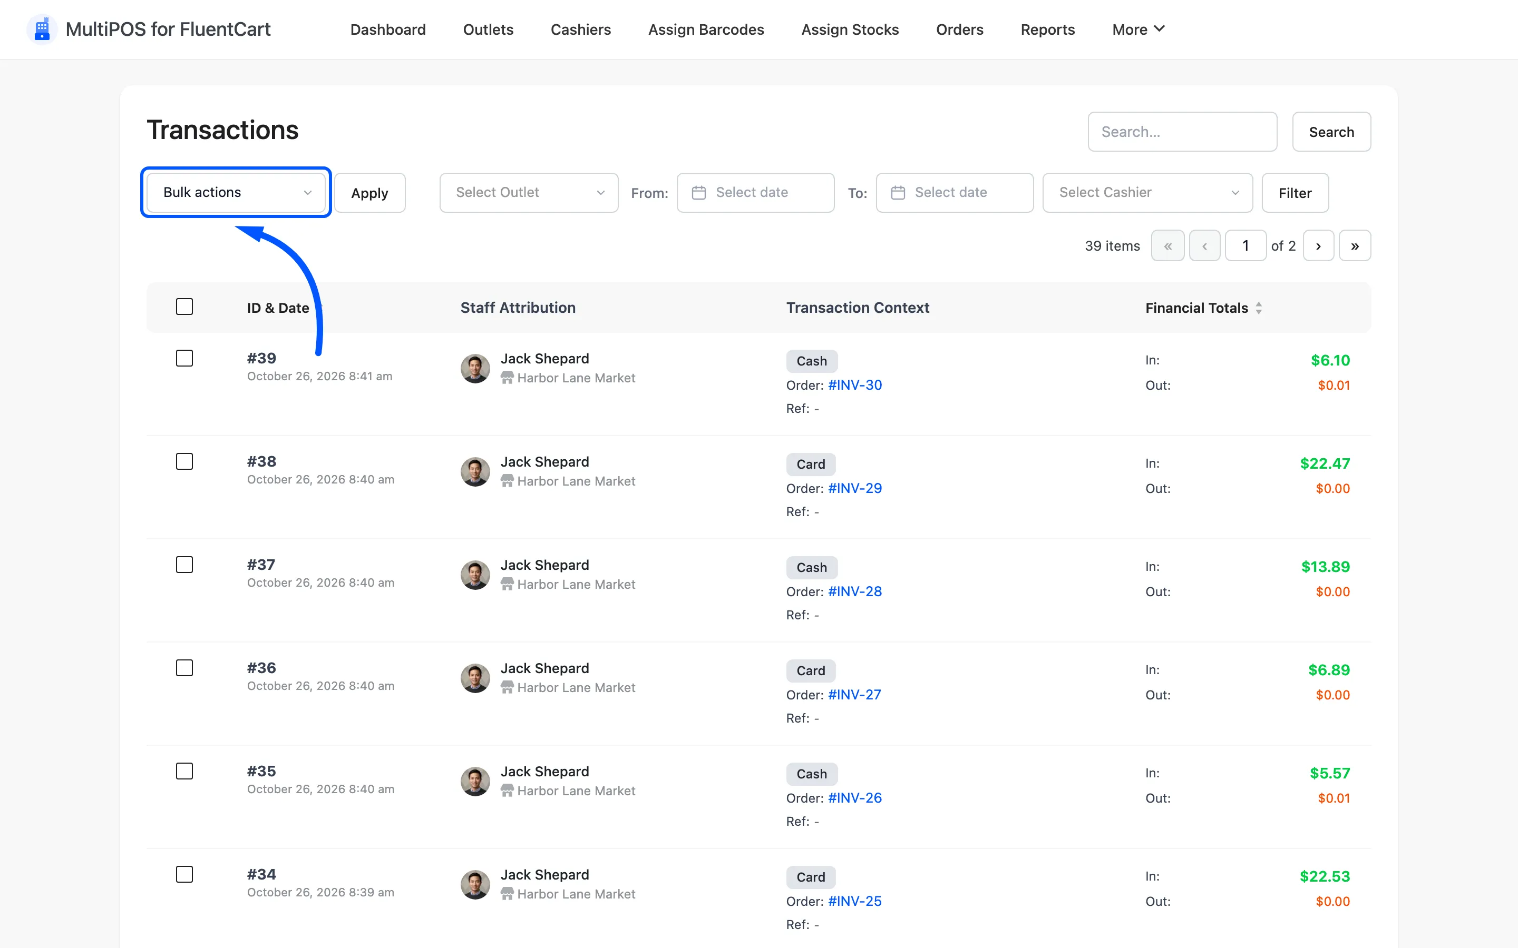The image size is (1518, 948).
Task: Open order link #INV-30
Action: pos(854,385)
